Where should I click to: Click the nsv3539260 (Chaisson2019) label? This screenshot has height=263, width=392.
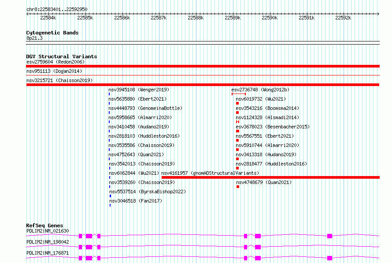coord(142,182)
